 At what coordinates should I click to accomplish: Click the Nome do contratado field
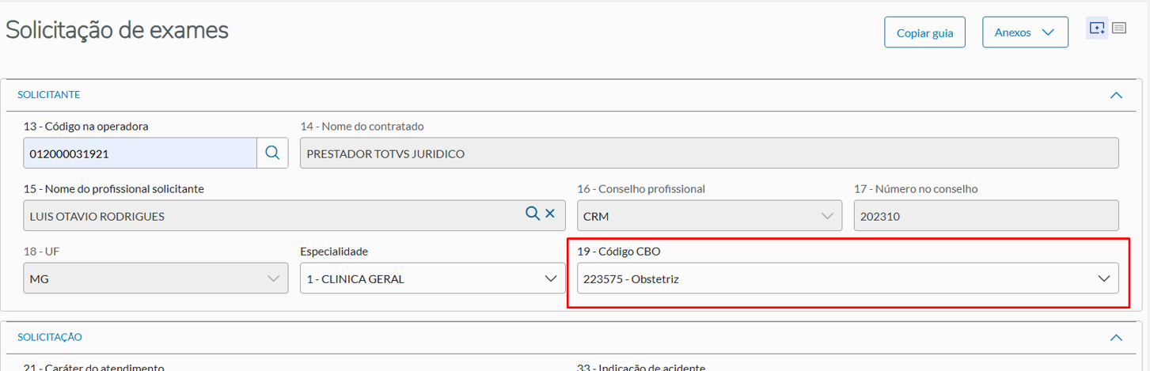(x=709, y=153)
